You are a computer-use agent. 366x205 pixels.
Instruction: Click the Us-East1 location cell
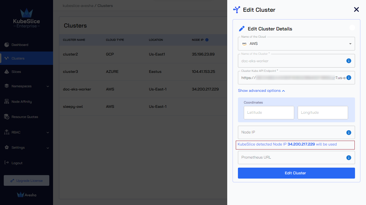tap(157, 54)
